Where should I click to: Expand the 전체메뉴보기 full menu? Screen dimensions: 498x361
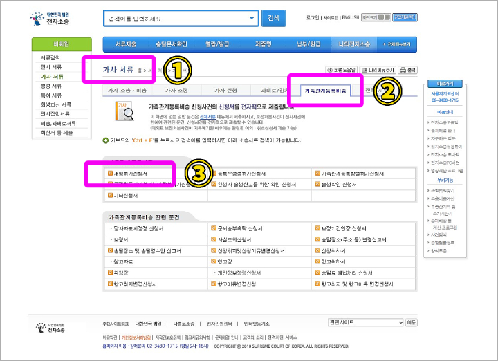(397, 44)
